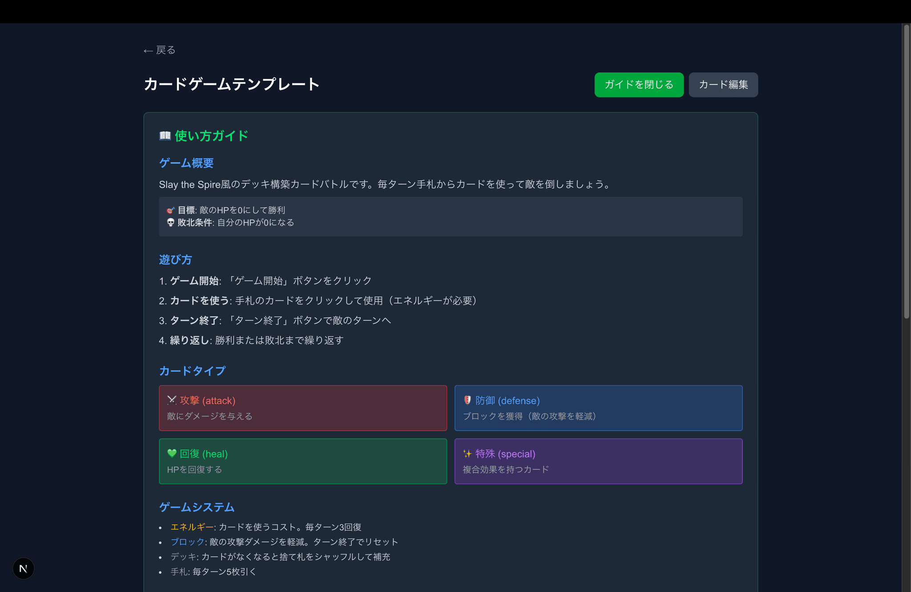
Task: Click the shield defense icon
Action: point(467,400)
